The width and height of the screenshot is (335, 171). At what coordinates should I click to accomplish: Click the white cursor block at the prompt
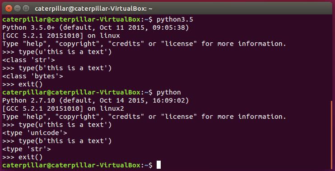(158, 165)
